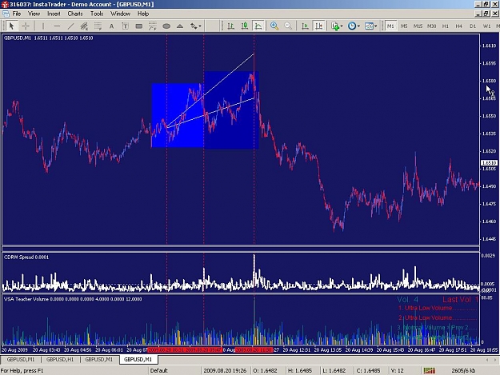Choose the horizontal line drawing tool
Screen dimensions: 500x375
pyautogui.click(x=57, y=26)
